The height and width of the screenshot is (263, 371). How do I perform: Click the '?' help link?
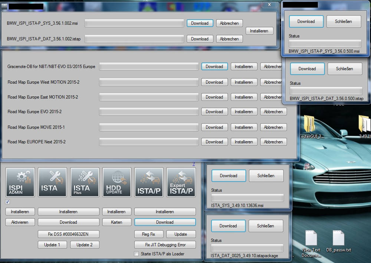pyautogui.click(x=193, y=164)
